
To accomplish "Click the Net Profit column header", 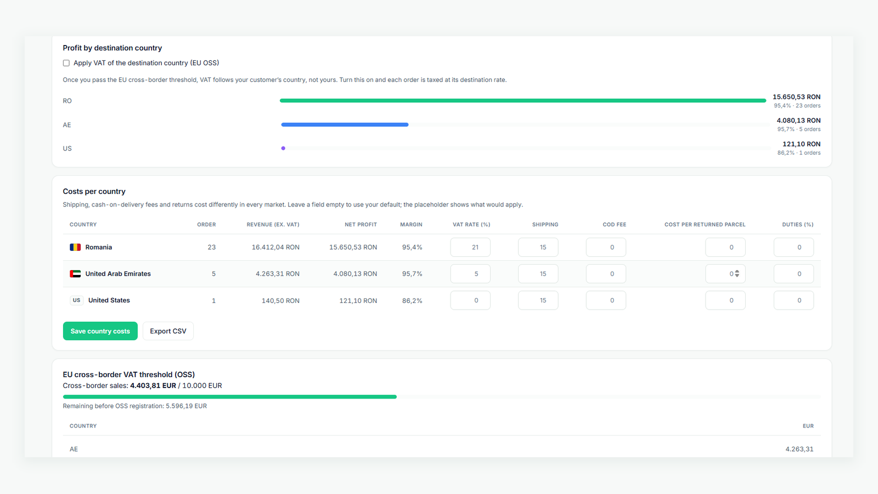I will (361, 224).
